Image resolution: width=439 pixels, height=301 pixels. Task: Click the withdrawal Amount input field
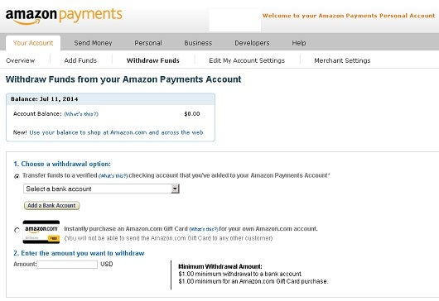click(67, 265)
